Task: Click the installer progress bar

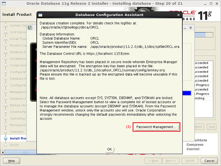Action: coord(204,35)
